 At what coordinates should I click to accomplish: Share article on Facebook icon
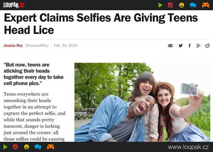189,46
